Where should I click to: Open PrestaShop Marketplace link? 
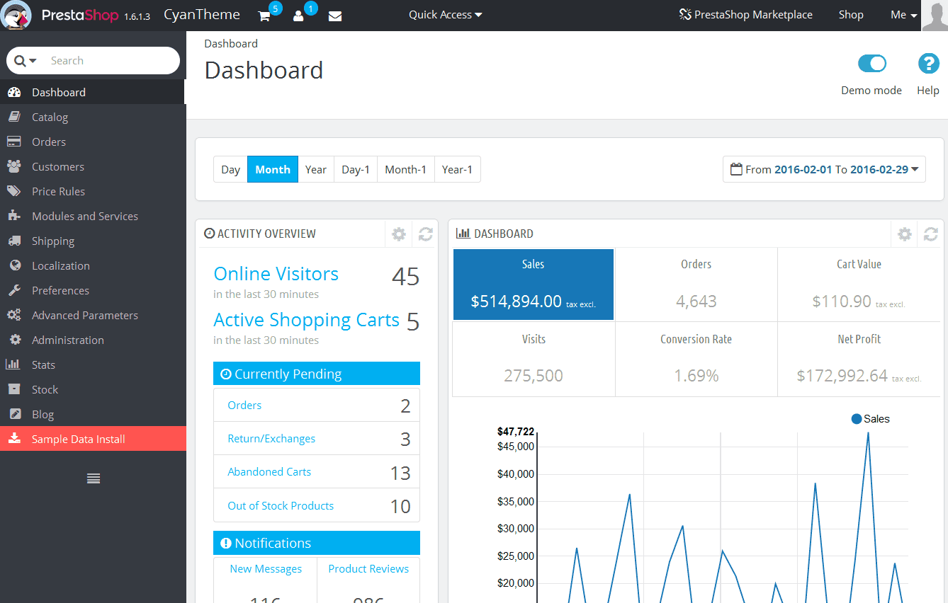(x=745, y=14)
